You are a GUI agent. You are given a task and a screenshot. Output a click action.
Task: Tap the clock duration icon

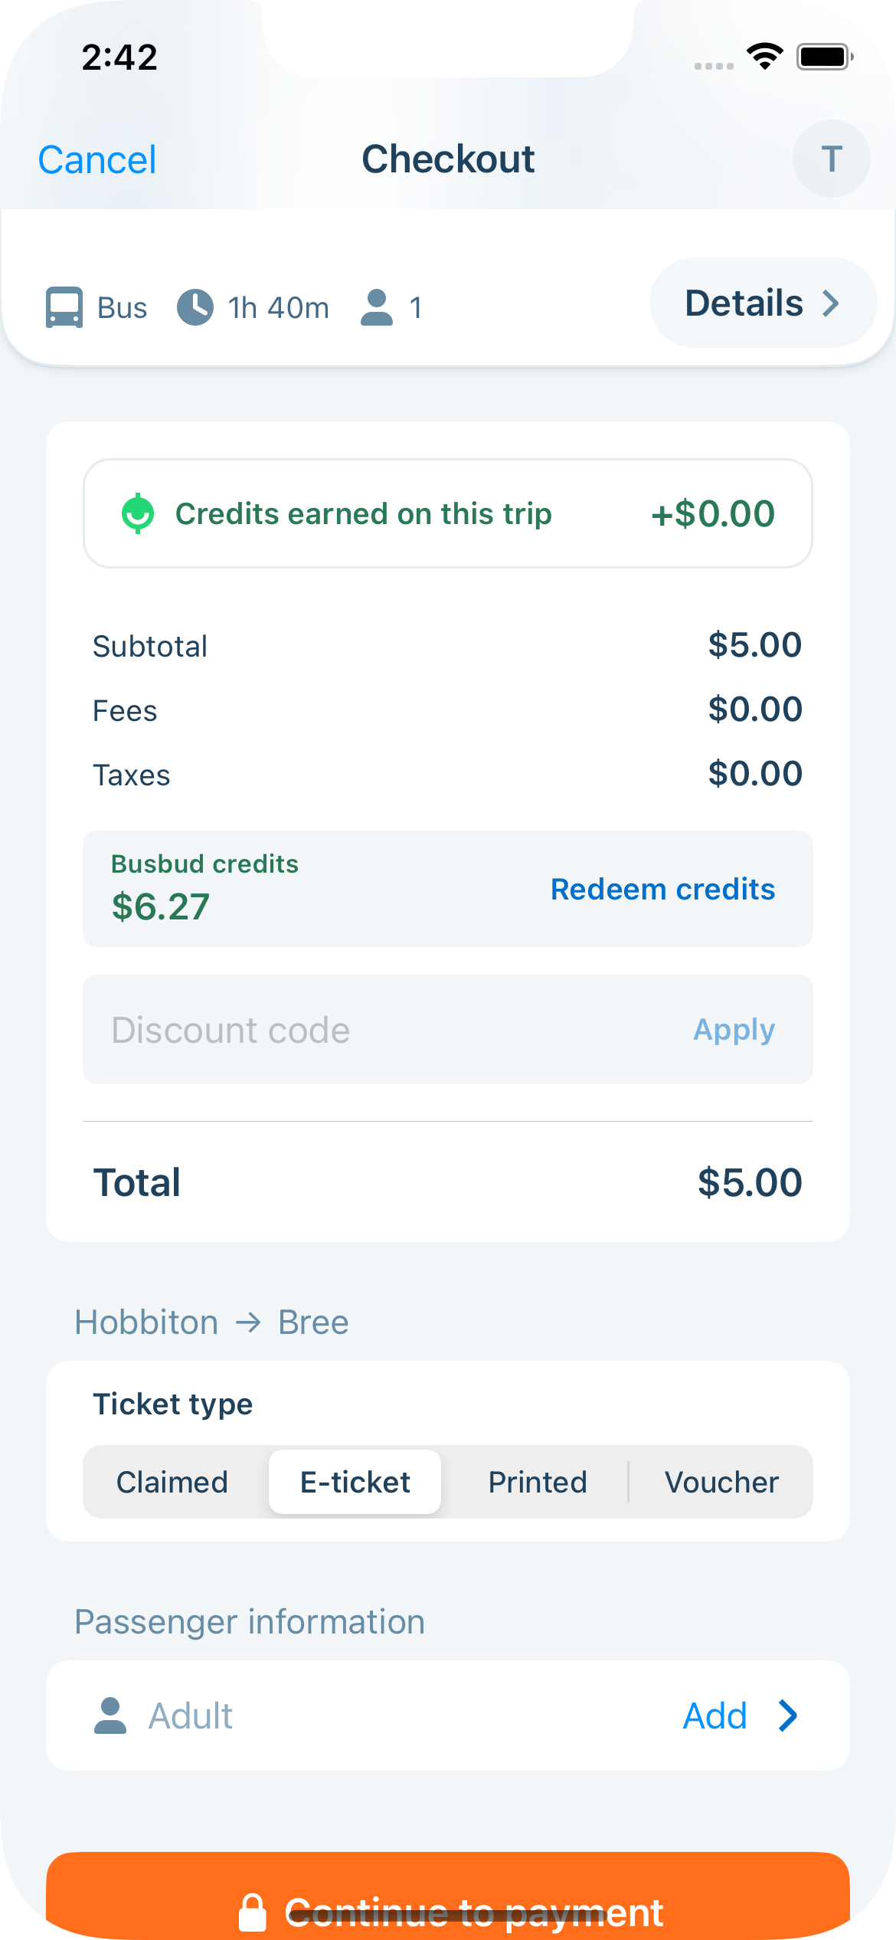pos(195,308)
